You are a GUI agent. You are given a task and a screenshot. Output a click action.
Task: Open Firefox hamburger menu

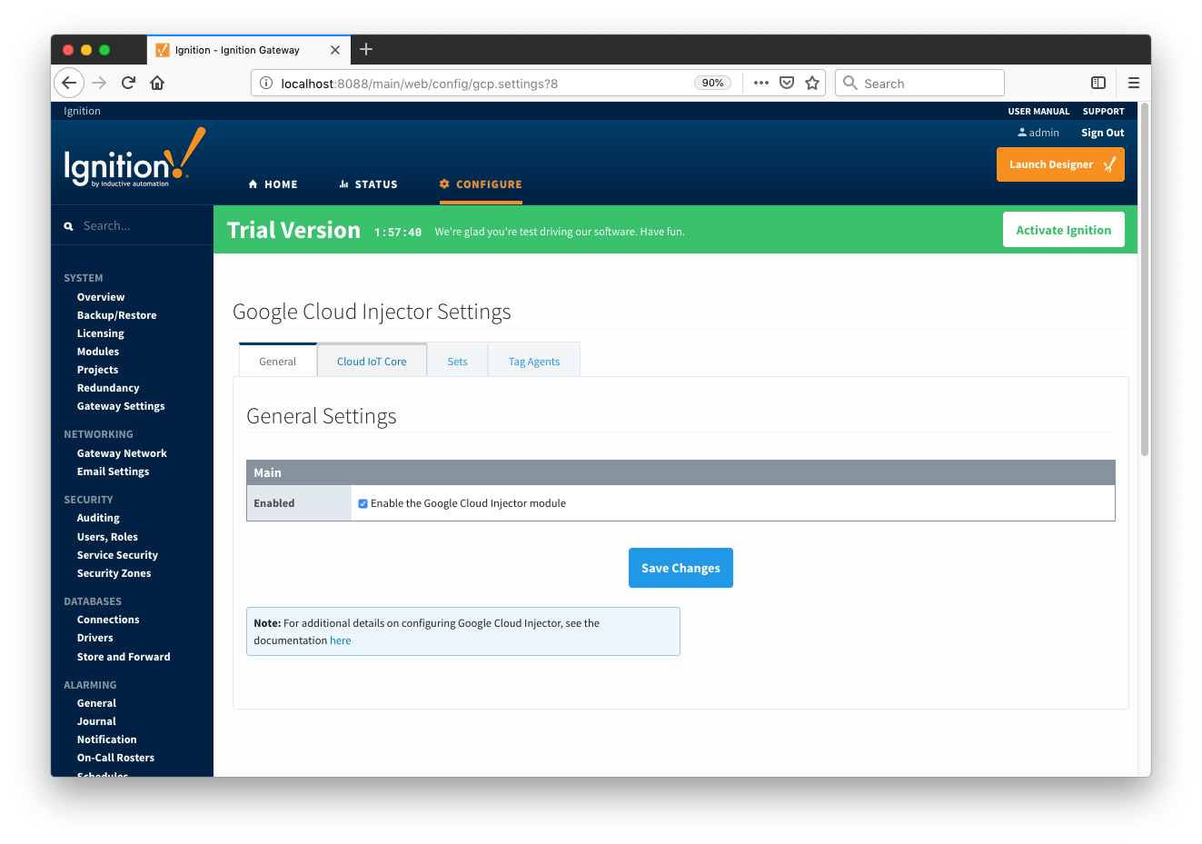1133,83
